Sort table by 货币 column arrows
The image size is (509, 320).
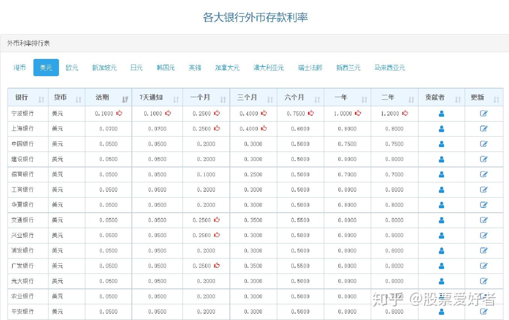79,99
